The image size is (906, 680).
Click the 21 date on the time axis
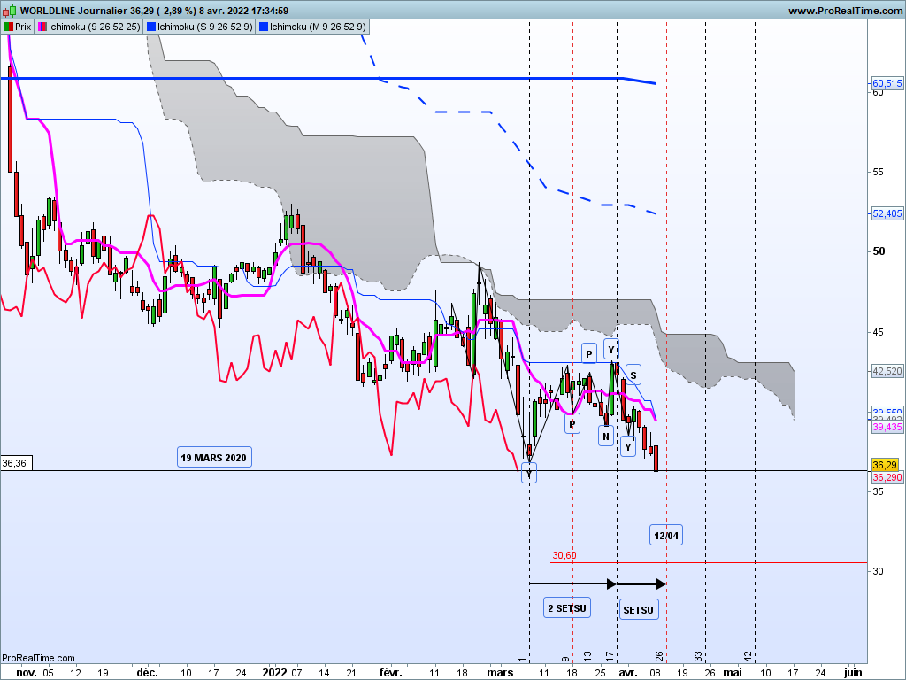(x=351, y=673)
